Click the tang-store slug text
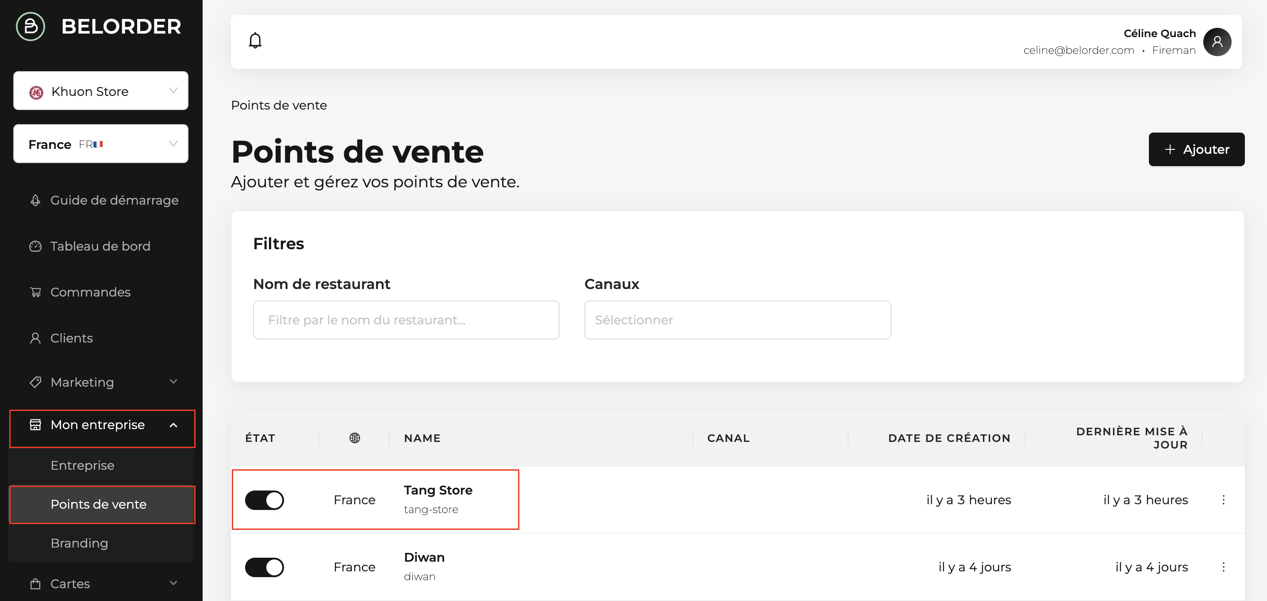 pyautogui.click(x=430, y=510)
